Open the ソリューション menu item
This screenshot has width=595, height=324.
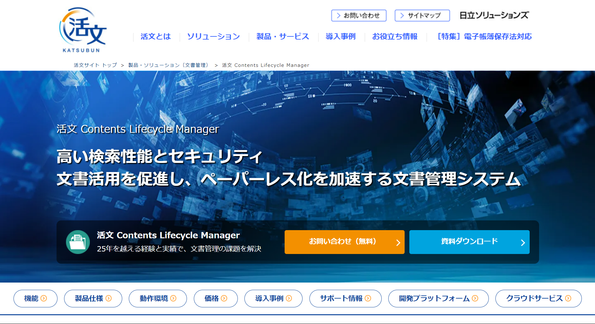213,37
